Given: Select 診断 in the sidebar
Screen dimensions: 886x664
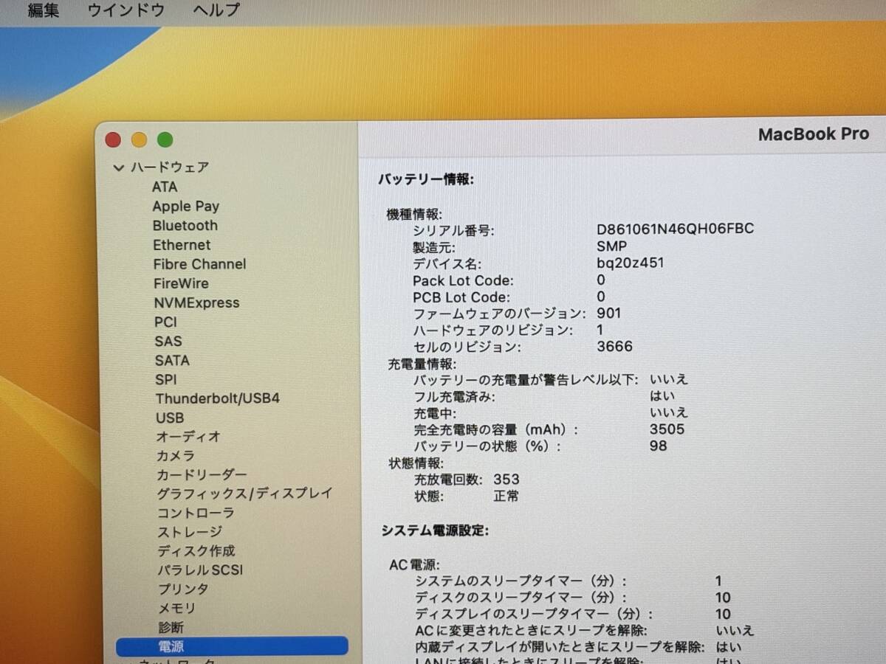Looking at the screenshot, I should tap(171, 628).
